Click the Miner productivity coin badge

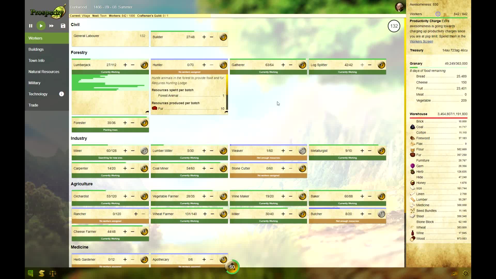144,151
